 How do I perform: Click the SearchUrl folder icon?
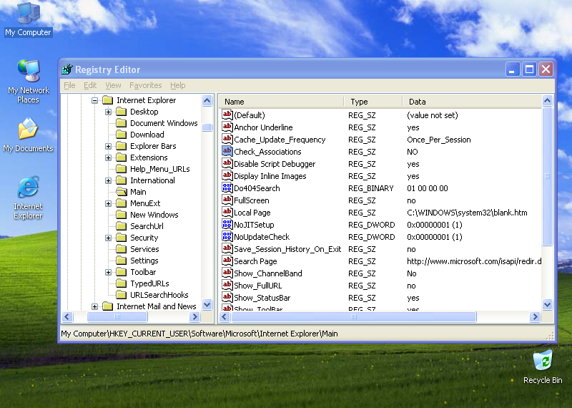[121, 226]
